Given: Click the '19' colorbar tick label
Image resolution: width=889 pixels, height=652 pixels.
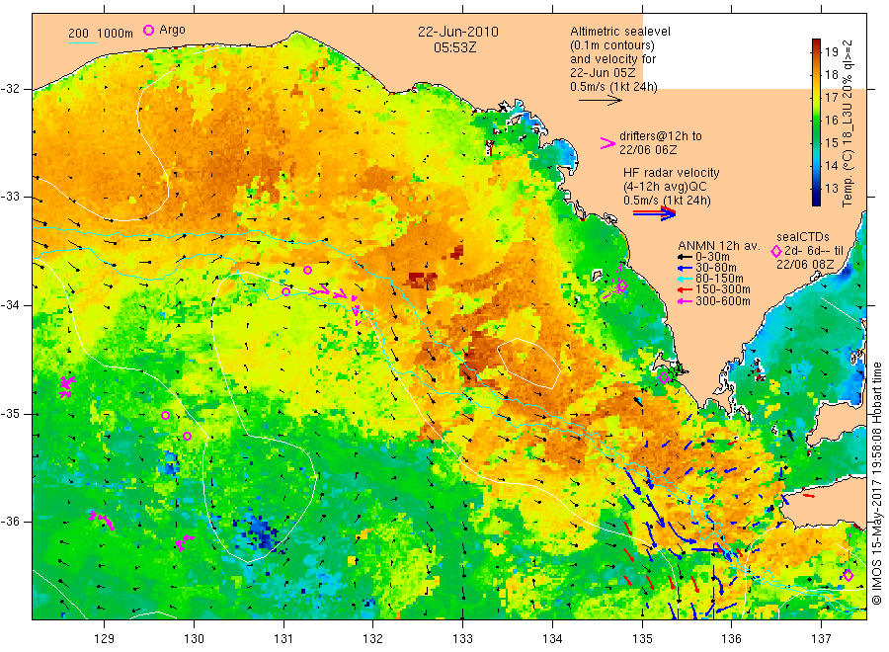Looking at the screenshot, I should pos(831,52).
